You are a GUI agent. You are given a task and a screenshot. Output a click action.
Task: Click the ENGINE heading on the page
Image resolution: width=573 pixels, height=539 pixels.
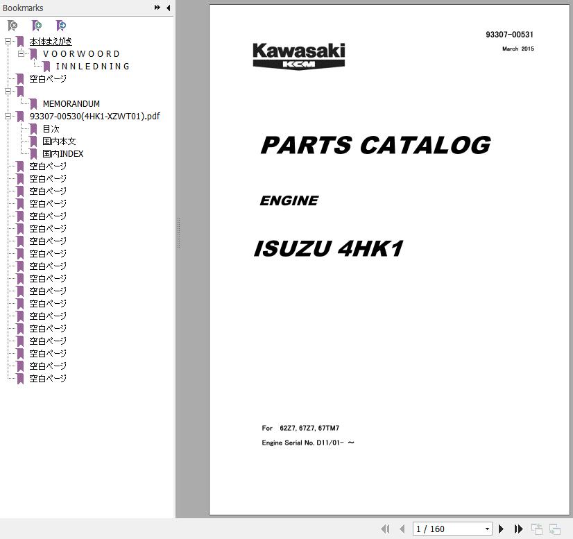[289, 200]
